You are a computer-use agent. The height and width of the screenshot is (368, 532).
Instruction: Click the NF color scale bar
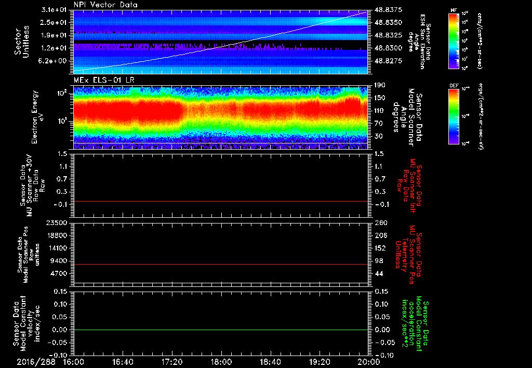(x=454, y=41)
